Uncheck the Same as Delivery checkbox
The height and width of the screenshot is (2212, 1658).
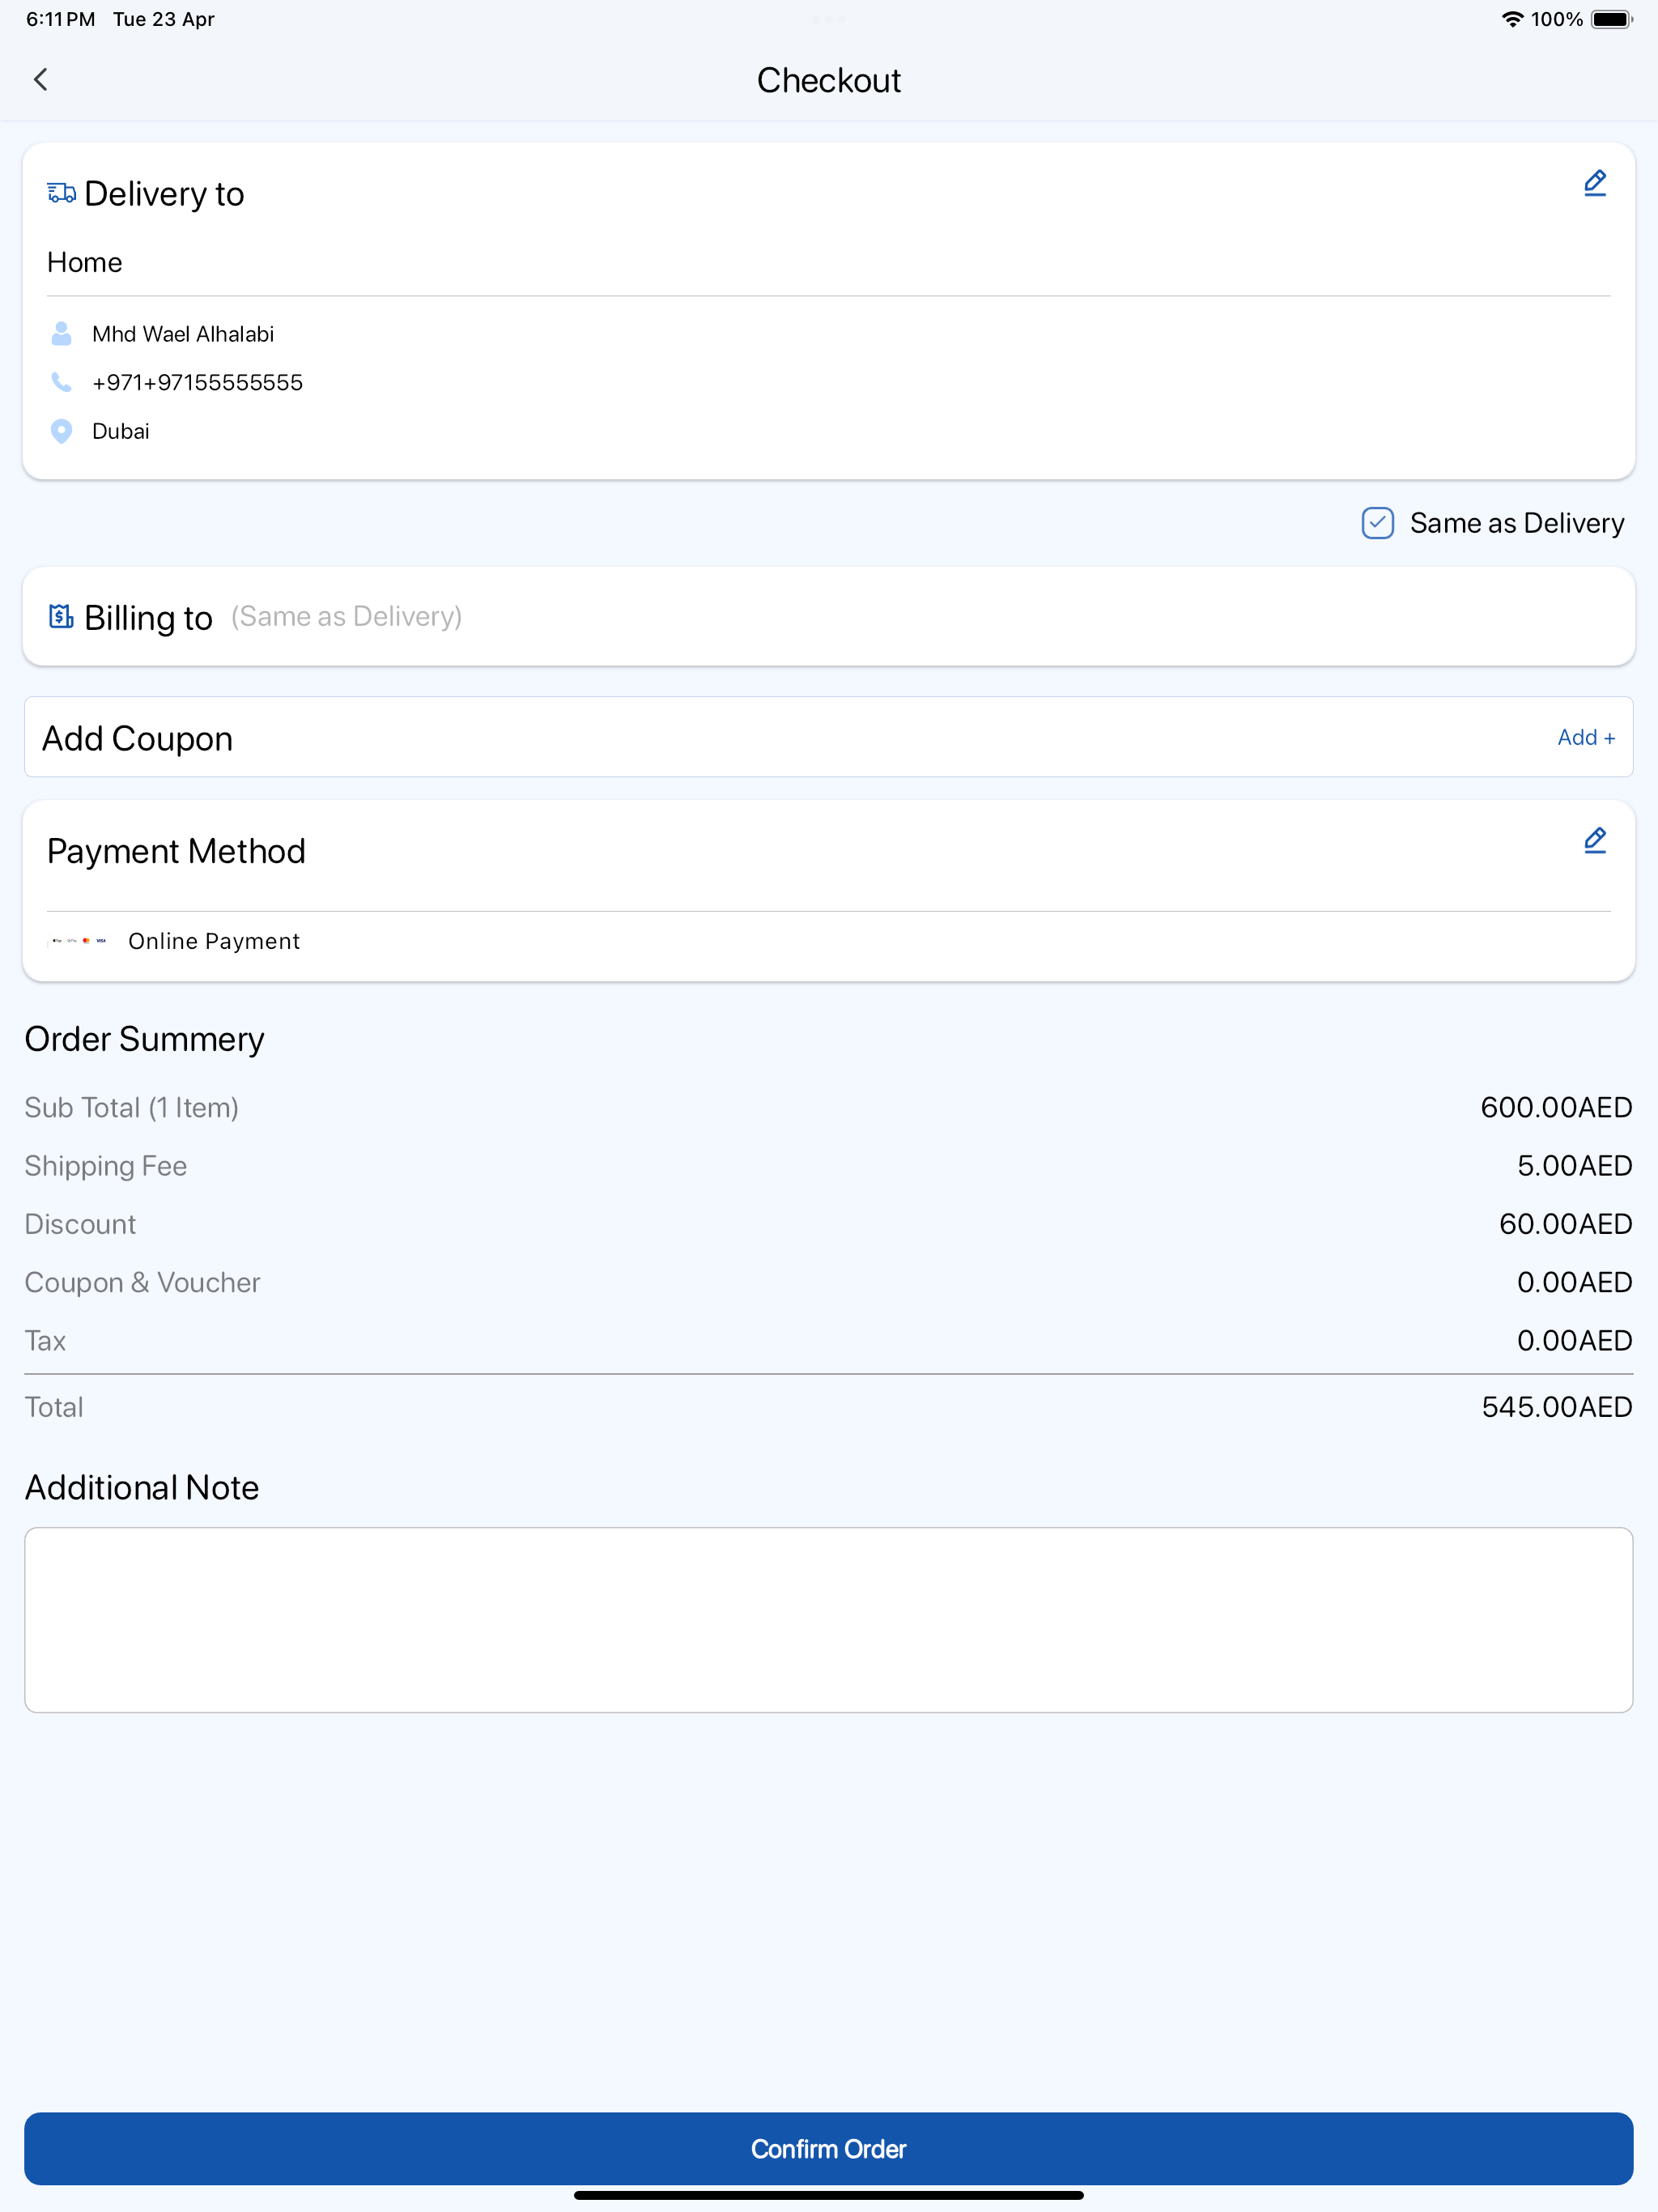point(1377,523)
